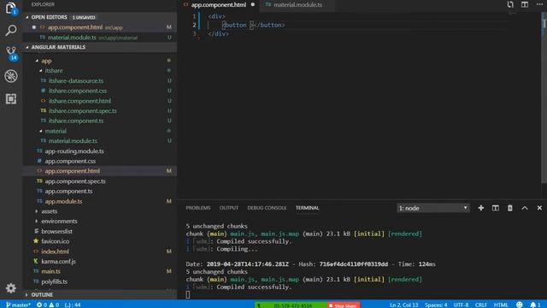
Task: Click the Stop Share button
Action: 343,305
